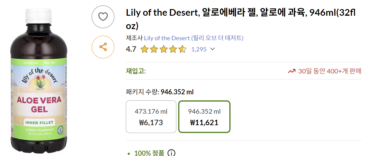This screenshot has height=156, width=370.
Task: Click the first gold rating star
Action: (145, 49)
